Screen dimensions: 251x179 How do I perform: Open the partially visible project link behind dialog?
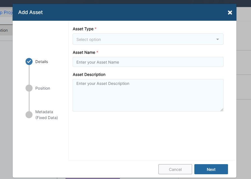click(x=6, y=12)
